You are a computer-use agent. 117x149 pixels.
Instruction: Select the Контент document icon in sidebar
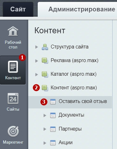(x=13, y=67)
